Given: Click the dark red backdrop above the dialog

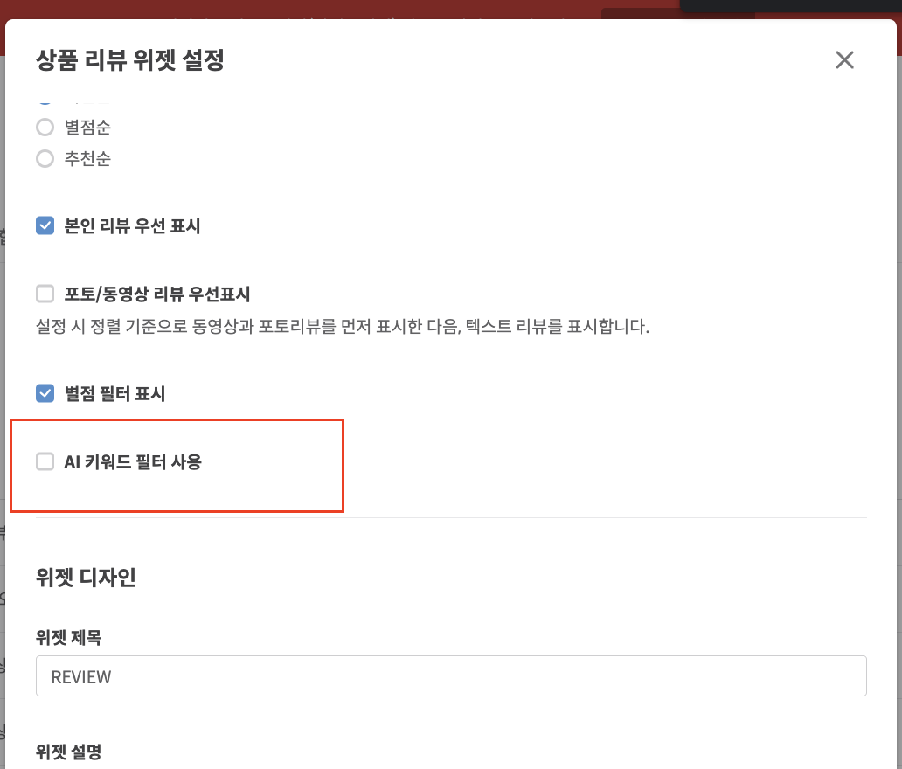Looking at the screenshot, I should 288,9.
